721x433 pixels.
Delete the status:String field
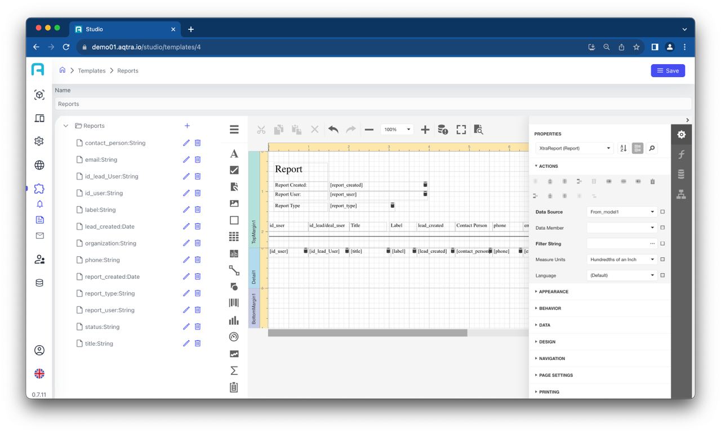coord(198,327)
